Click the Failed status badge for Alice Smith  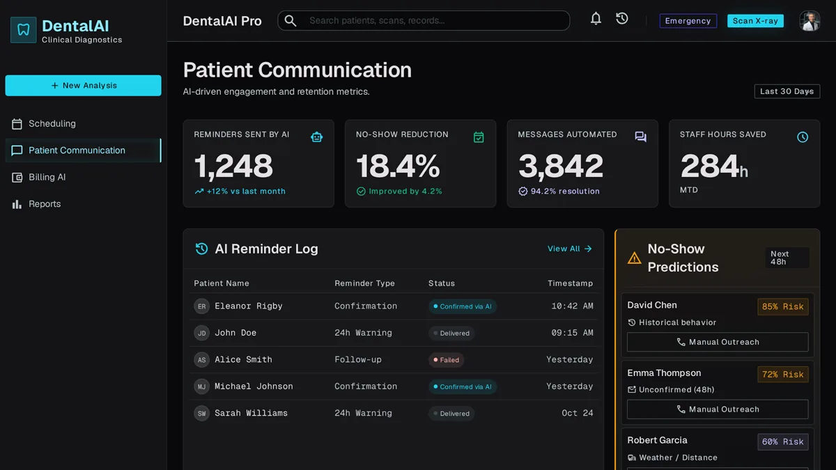tap(446, 360)
